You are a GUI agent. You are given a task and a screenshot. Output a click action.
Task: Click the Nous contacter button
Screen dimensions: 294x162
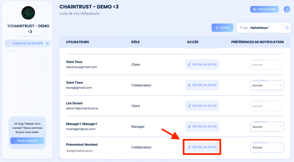[x=27, y=141]
